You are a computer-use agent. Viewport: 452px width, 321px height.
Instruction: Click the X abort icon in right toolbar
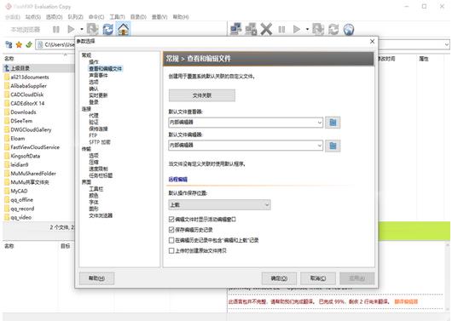(x=266, y=29)
